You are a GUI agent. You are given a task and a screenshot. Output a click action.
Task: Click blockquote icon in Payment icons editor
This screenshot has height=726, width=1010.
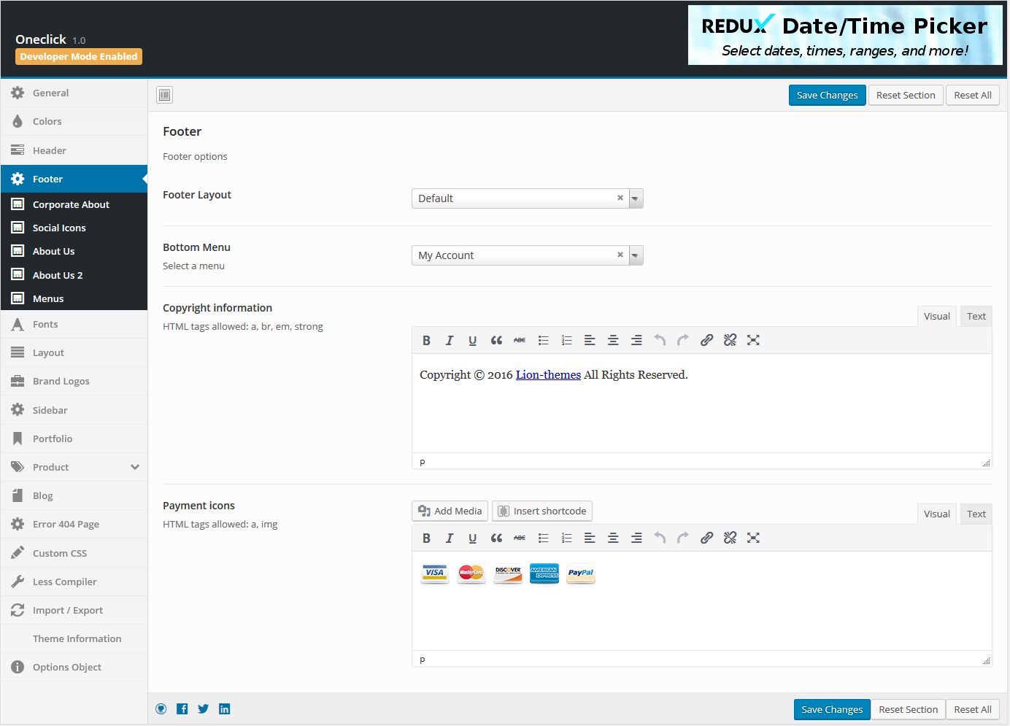tap(496, 538)
